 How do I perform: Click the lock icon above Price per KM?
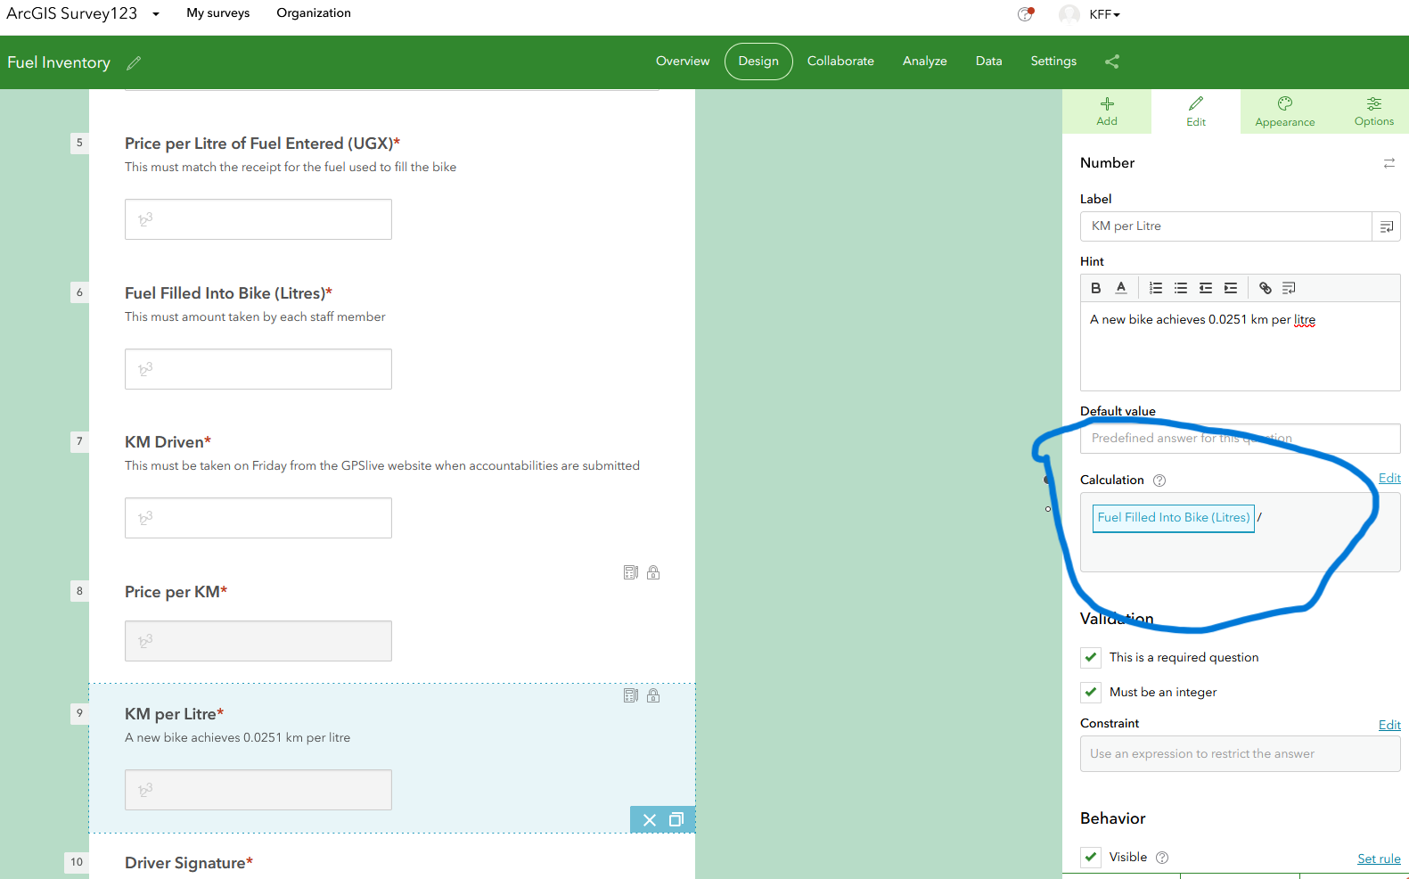653,572
